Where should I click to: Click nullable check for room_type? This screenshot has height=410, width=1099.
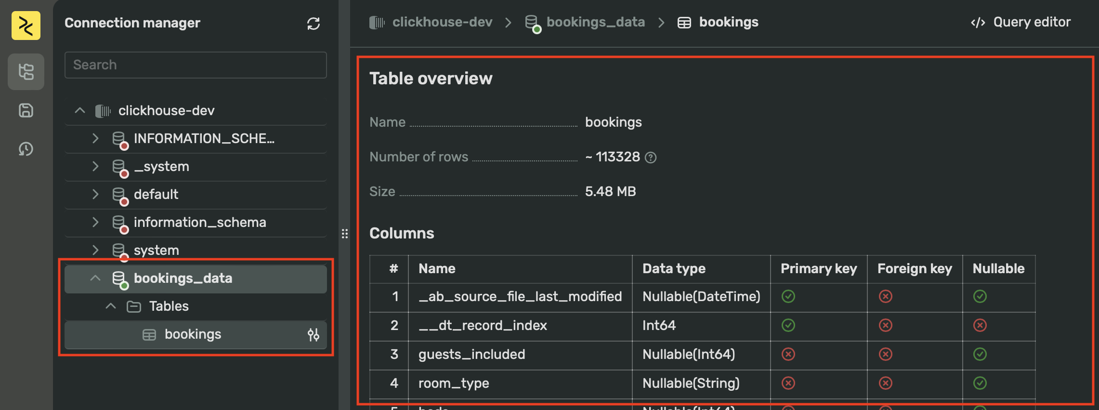[x=980, y=383]
